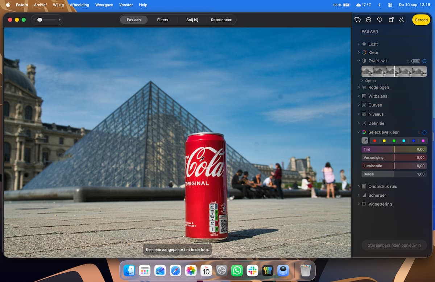Click the Rode ogen eye icon

tap(364, 87)
